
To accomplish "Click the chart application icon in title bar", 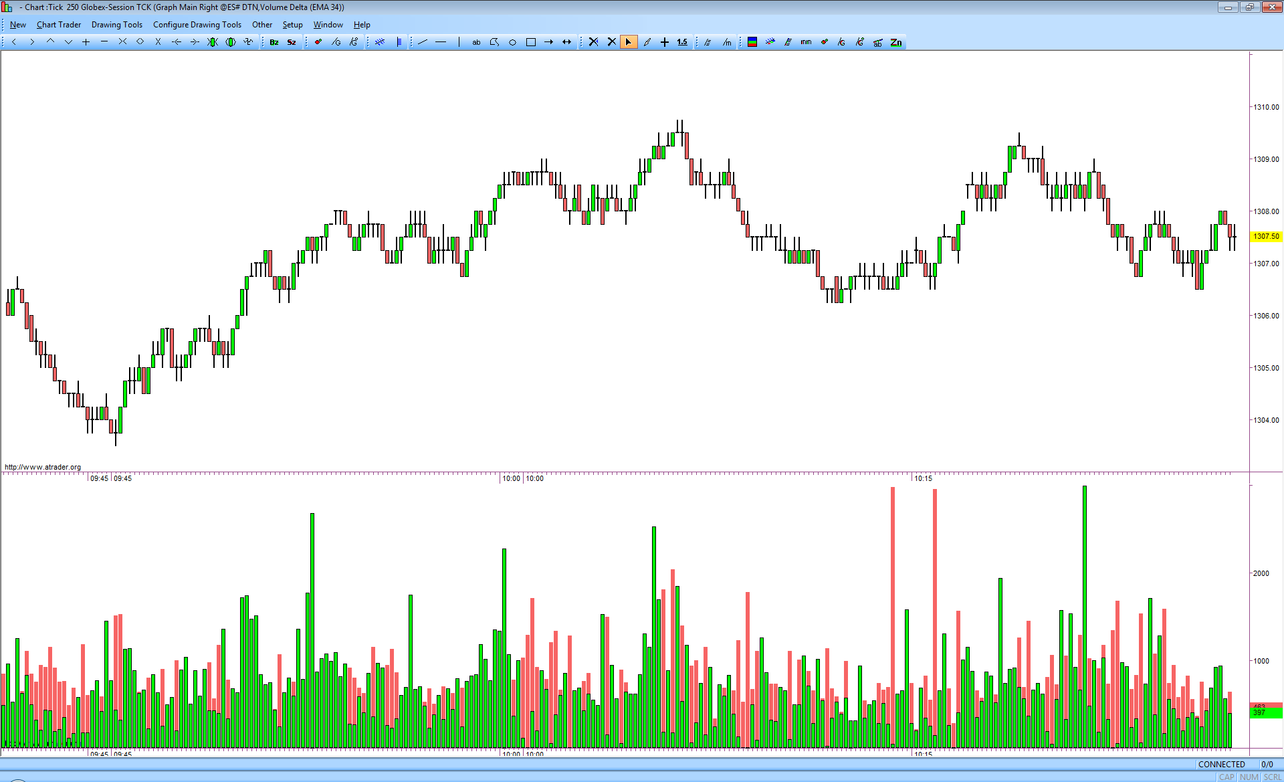I will (7, 7).
